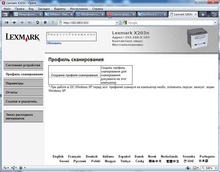Image resolution: width=220 pixels, height=172 pixels.
Task: Close the BioShock 2 tab
Action: click(x=165, y=14)
